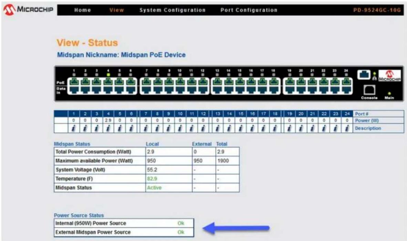Screen dimensions: 407x241
Task: Select port number 4 header cell
Action: pyautogui.click(x=108, y=114)
